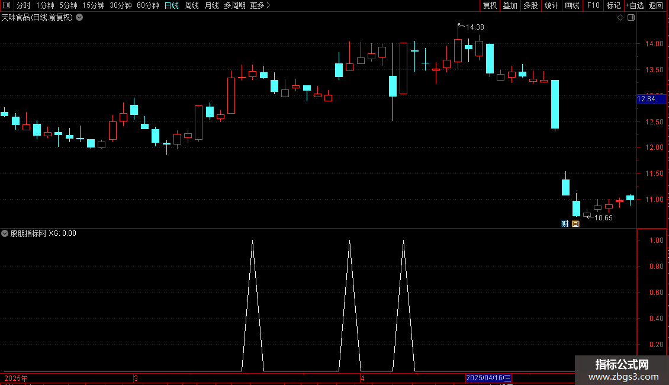Image resolution: width=669 pixels, height=385 pixels.
Task: Select the 30分钟 period
Action: [121, 5]
